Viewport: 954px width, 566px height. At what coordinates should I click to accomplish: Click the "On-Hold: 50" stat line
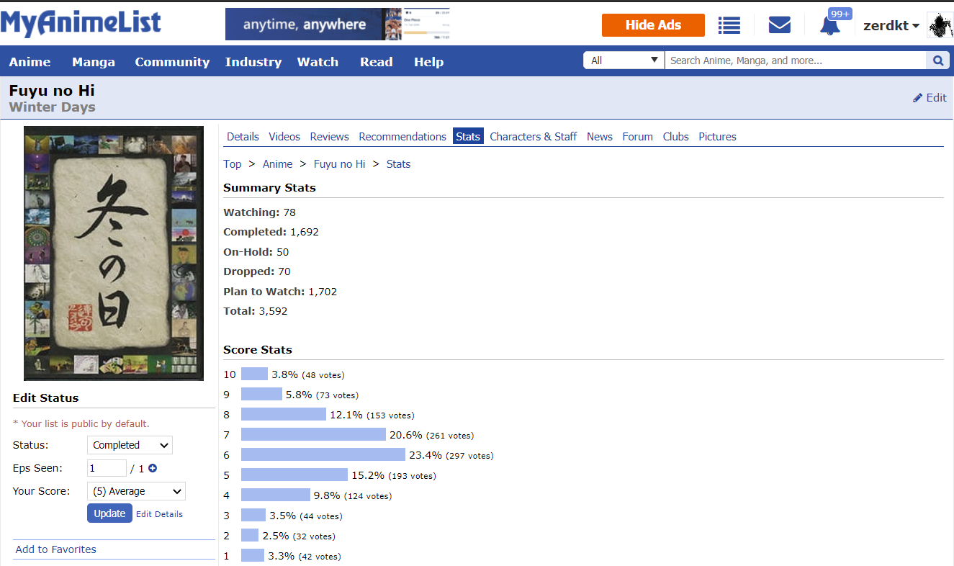256,252
